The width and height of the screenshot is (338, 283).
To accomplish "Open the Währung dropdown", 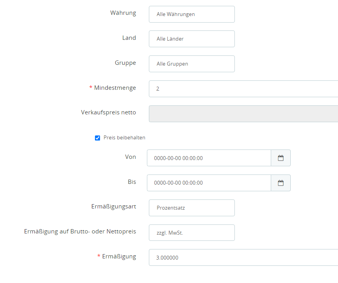I will click(x=191, y=14).
